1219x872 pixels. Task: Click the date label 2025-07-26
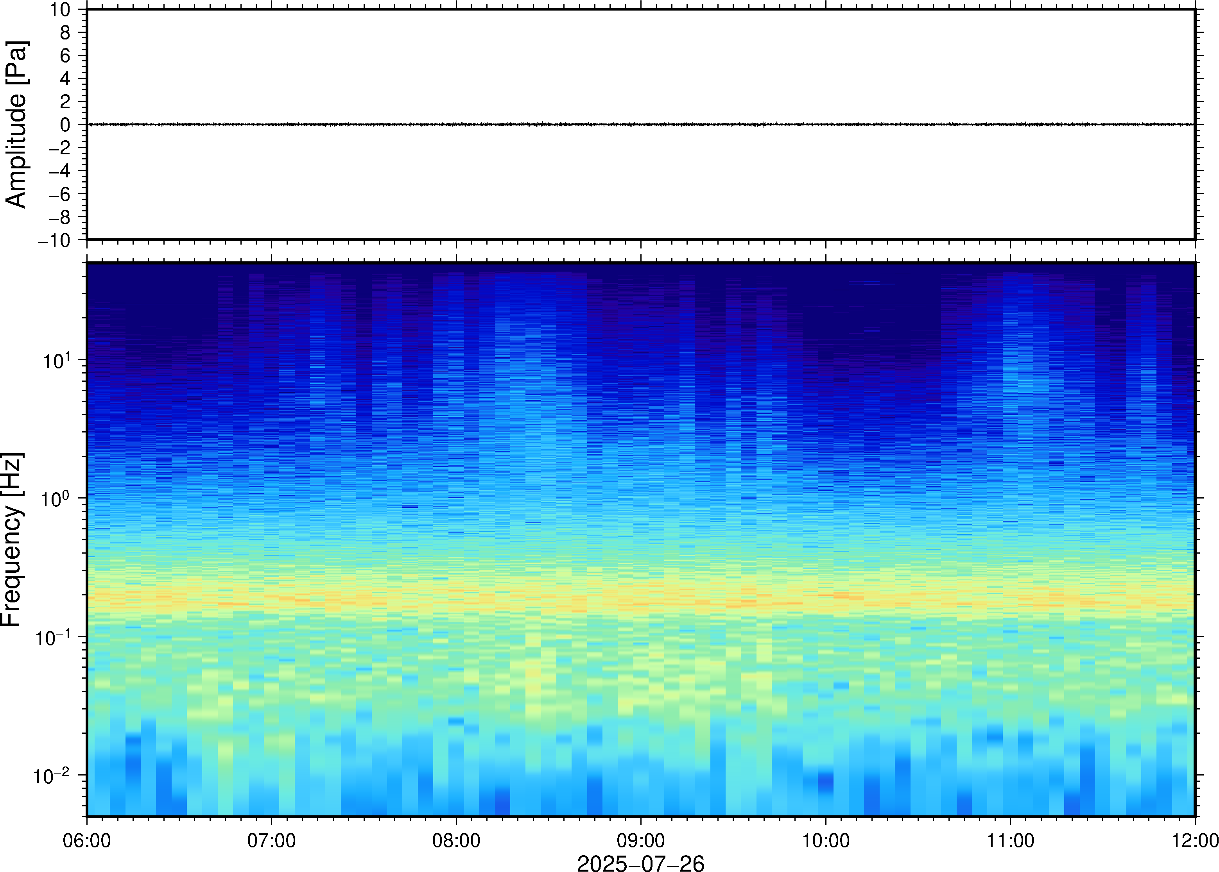click(x=640, y=863)
